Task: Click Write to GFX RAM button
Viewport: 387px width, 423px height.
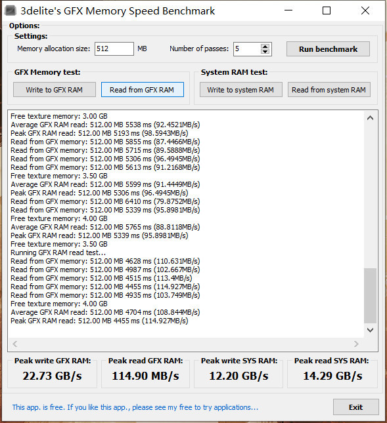Action: [x=55, y=90]
